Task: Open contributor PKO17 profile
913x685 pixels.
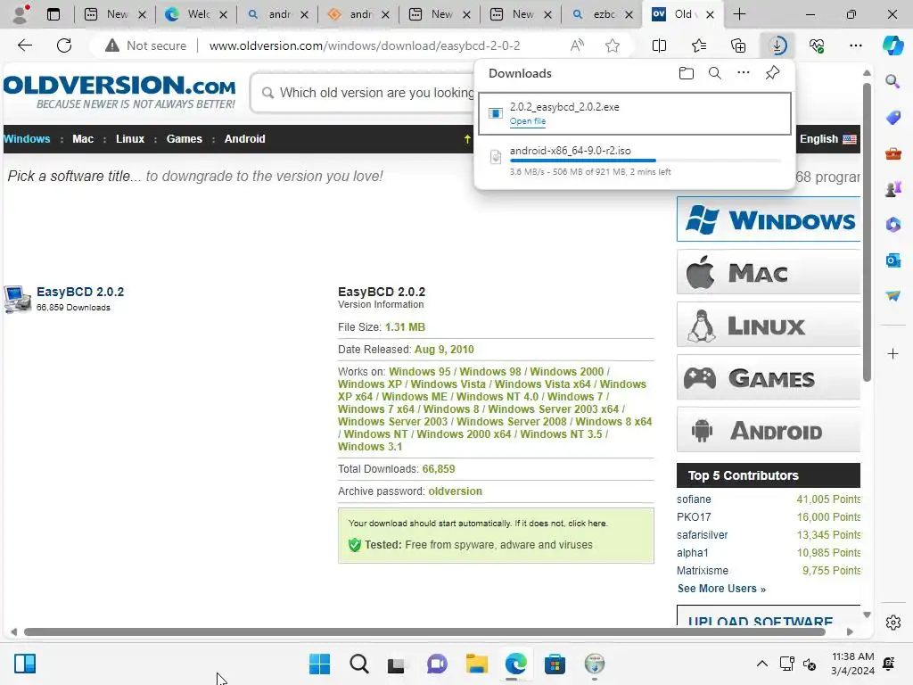Action: click(694, 516)
